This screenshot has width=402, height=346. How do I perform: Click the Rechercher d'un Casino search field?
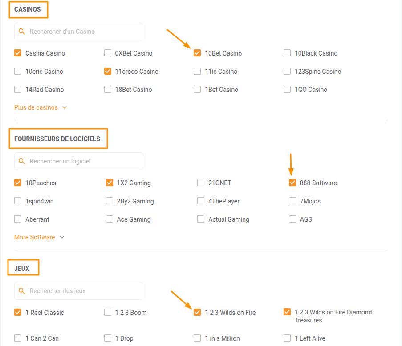(x=79, y=32)
